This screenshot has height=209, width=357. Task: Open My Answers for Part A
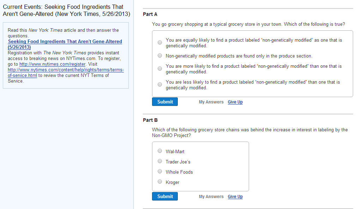(x=211, y=102)
